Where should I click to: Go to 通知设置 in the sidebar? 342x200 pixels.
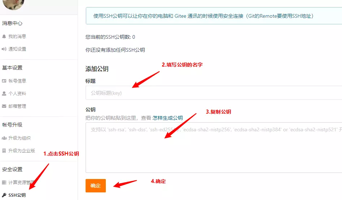point(17,49)
